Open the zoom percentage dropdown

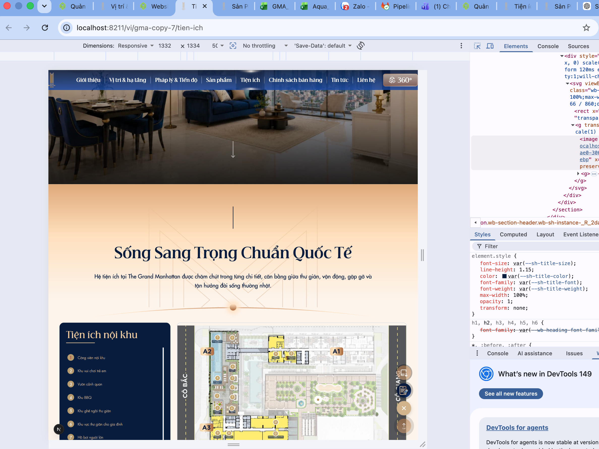[x=218, y=46]
